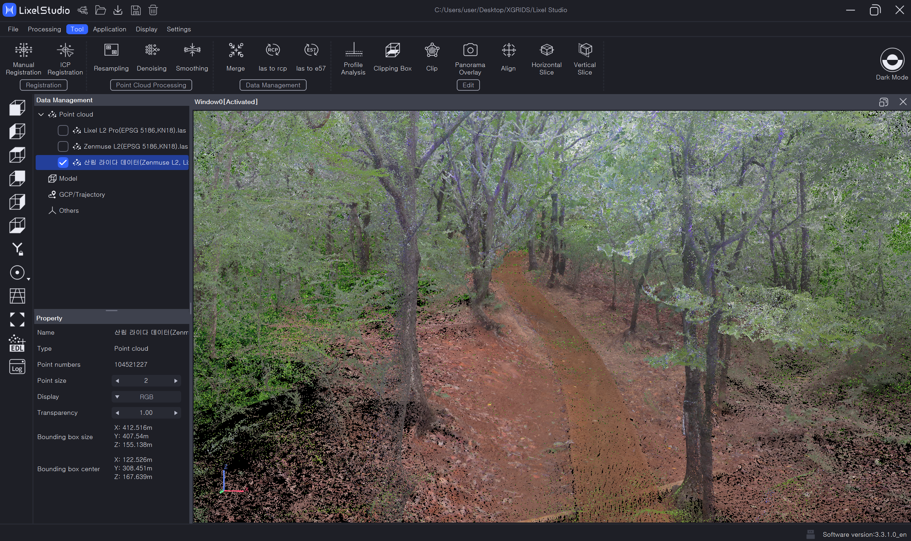
Task: Open the Display RGB dropdown
Action: tap(146, 397)
